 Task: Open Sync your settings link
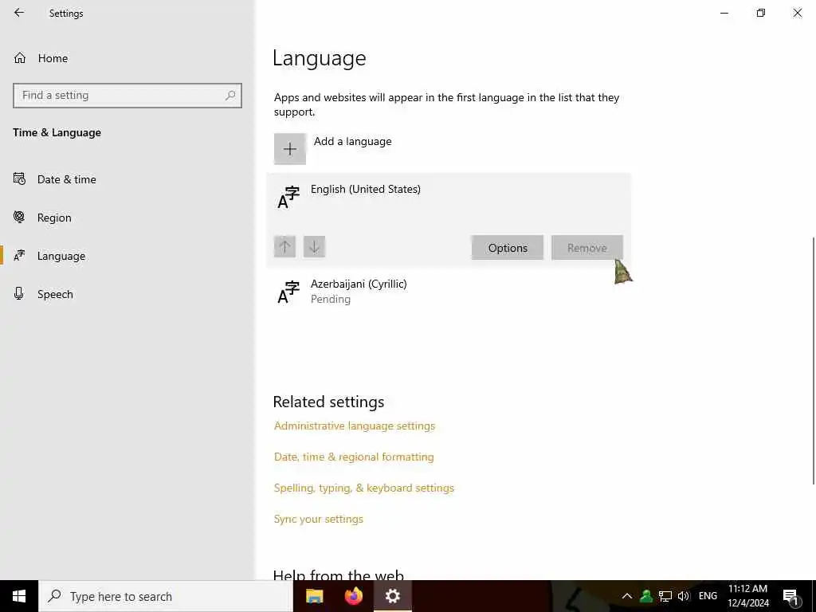[319, 520]
